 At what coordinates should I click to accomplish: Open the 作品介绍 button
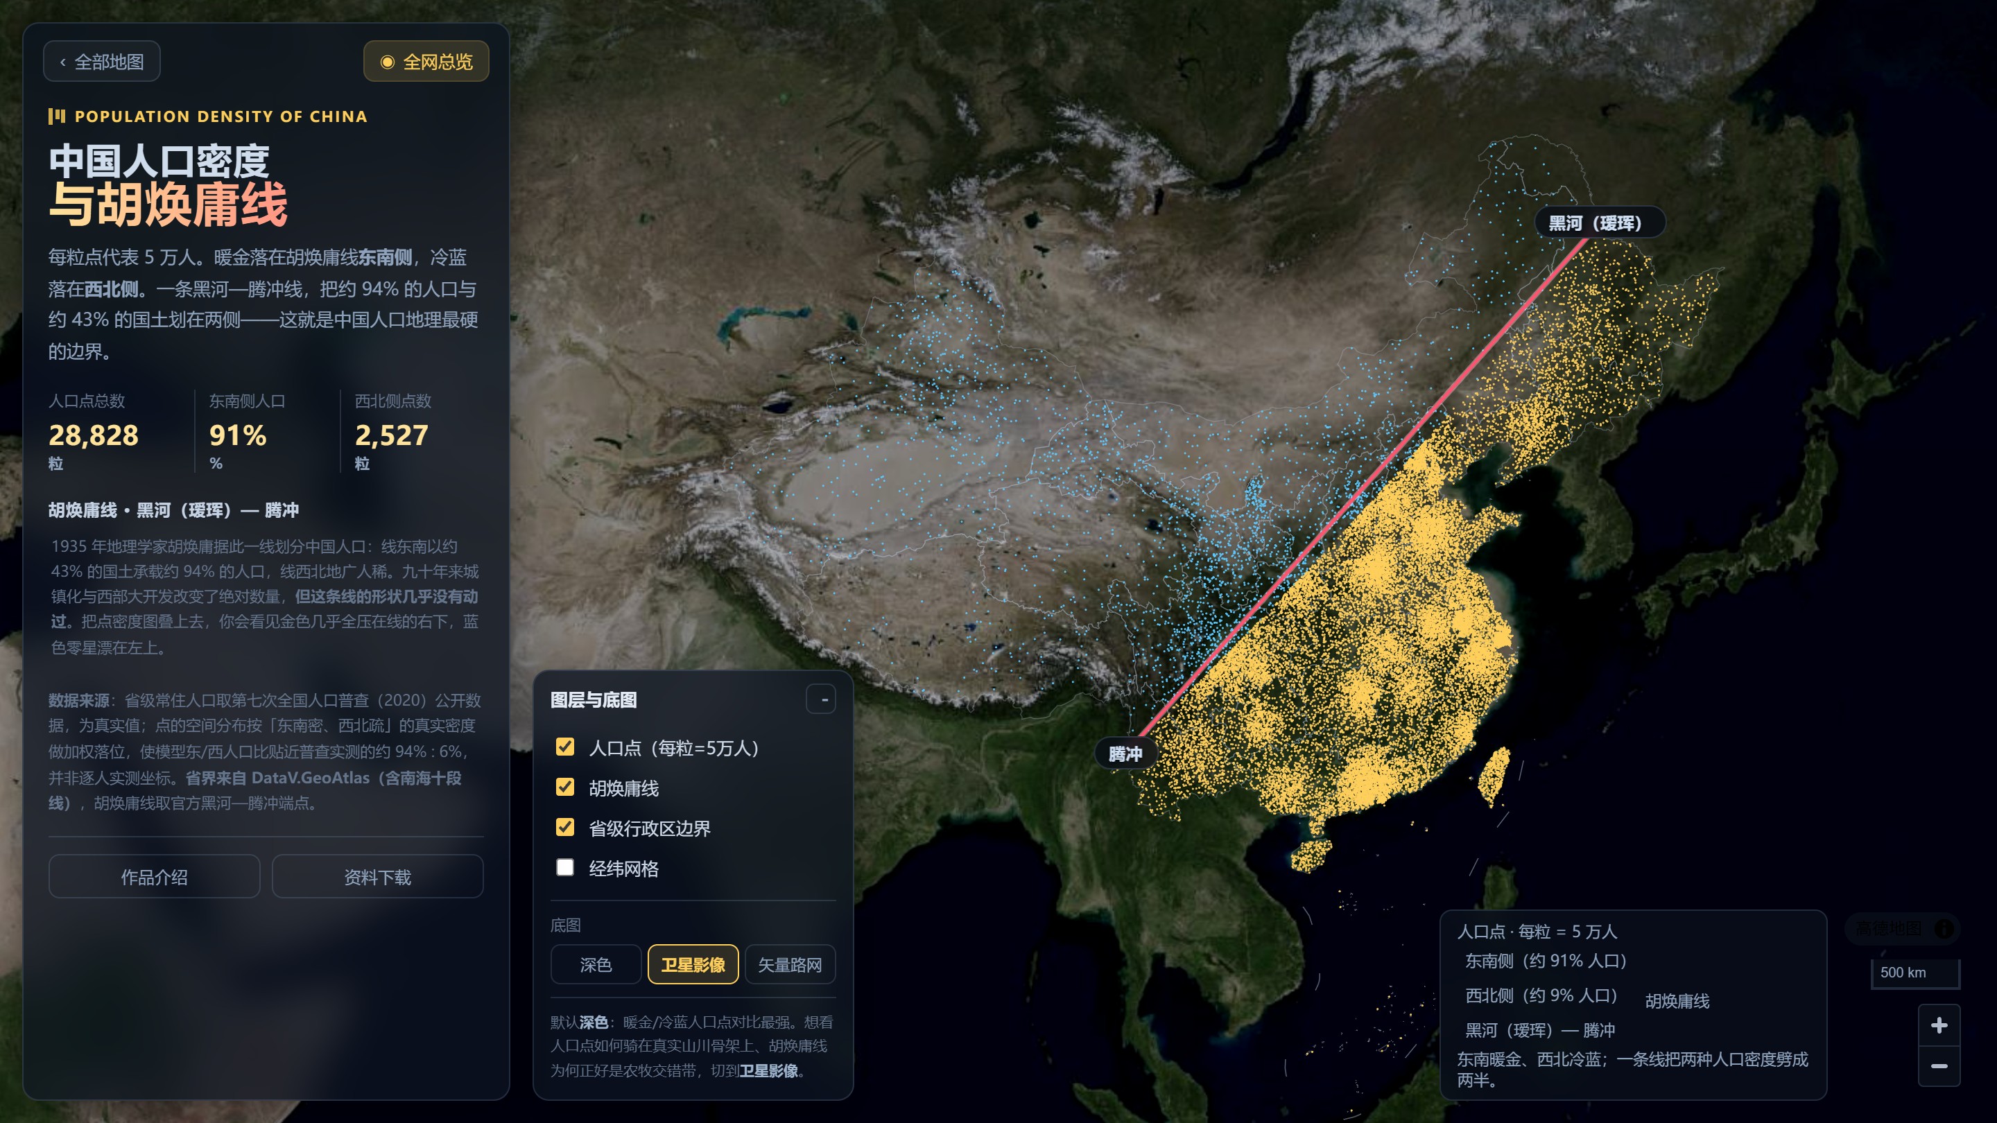pos(154,876)
